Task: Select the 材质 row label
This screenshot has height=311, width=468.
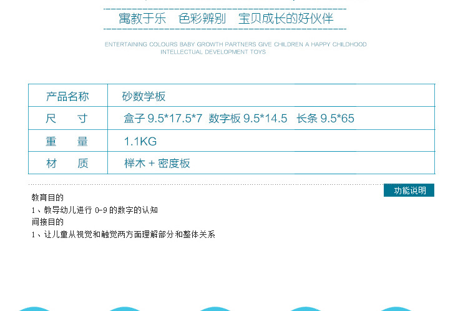Action: click(x=67, y=164)
